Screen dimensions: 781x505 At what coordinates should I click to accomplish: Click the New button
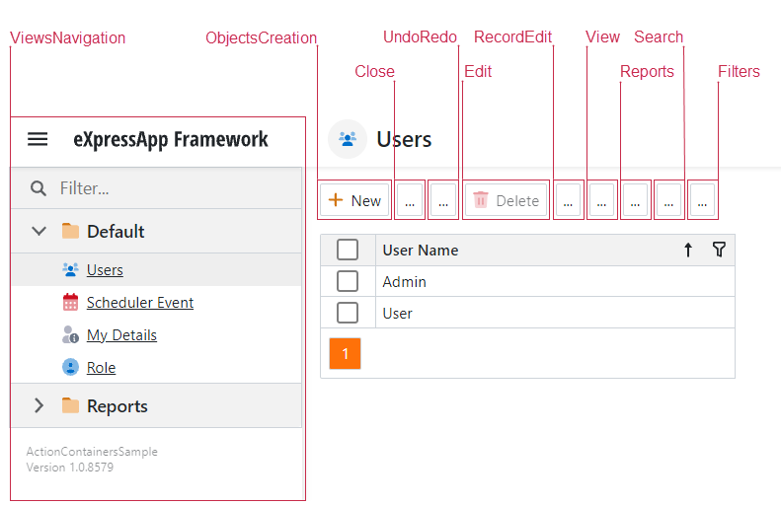pyautogui.click(x=354, y=201)
